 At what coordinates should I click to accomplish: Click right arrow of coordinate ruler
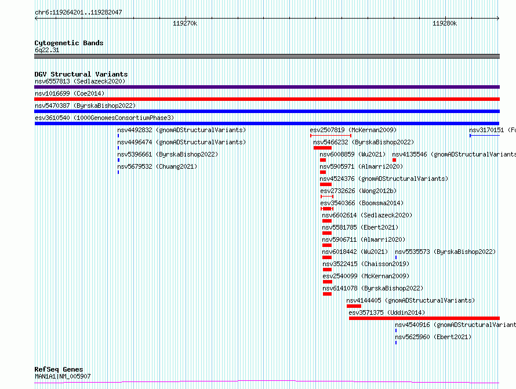[498, 18]
